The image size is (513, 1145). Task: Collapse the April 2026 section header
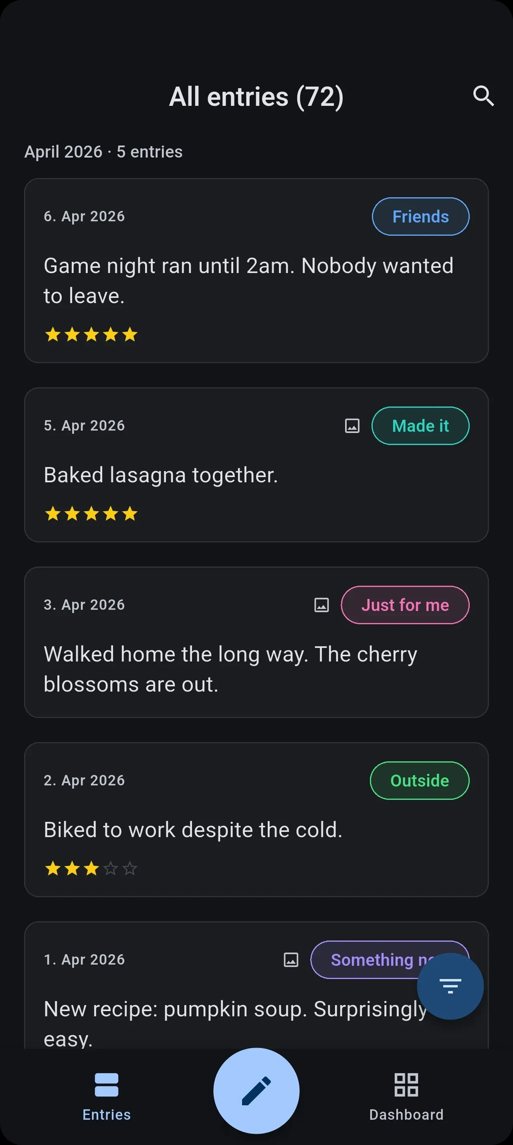(x=103, y=152)
